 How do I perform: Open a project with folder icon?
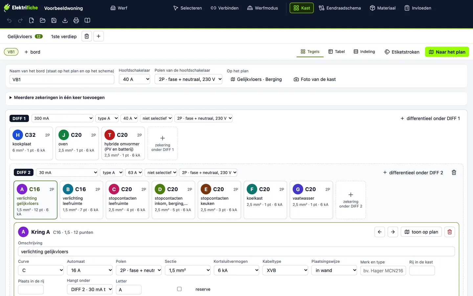(43, 20)
